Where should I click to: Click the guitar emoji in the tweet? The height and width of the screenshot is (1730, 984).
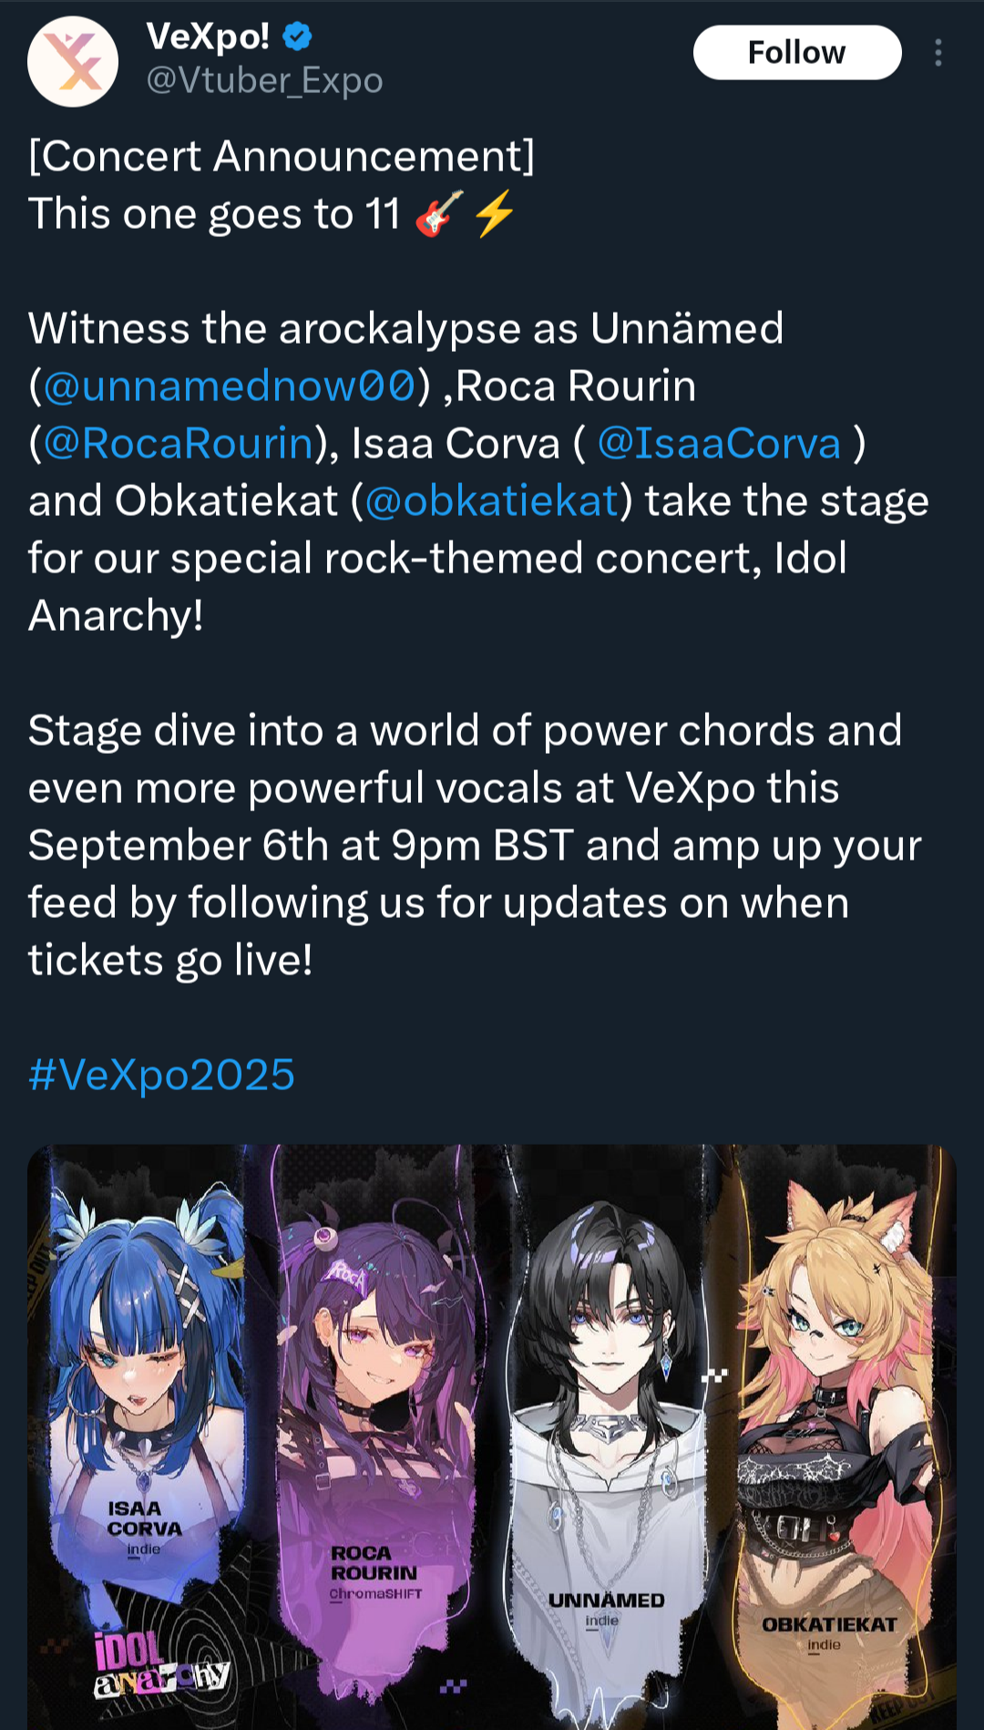click(439, 213)
